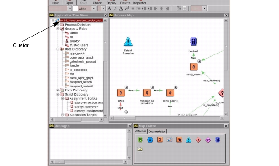Switch to Documentation tab

[x=157, y=131]
